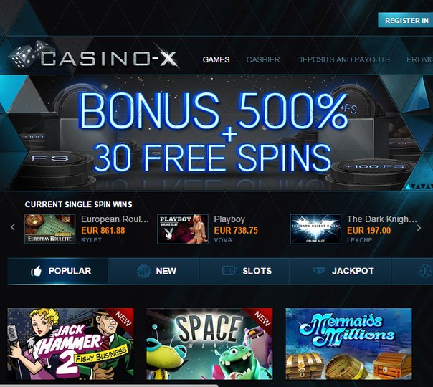Open European Roulette win thumbnail
Image resolution: width=433 pixels, height=387 pixels.
click(49, 229)
